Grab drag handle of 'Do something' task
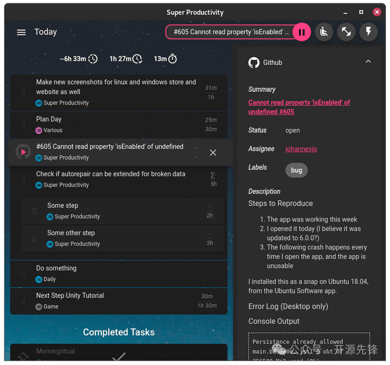This screenshot has width=390, height=365. (x=23, y=274)
